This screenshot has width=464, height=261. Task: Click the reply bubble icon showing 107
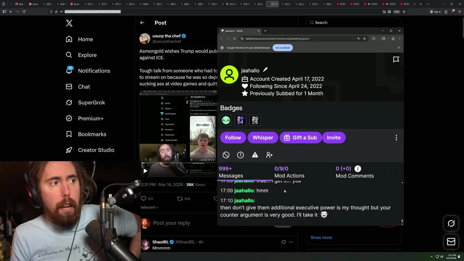[144, 199]
